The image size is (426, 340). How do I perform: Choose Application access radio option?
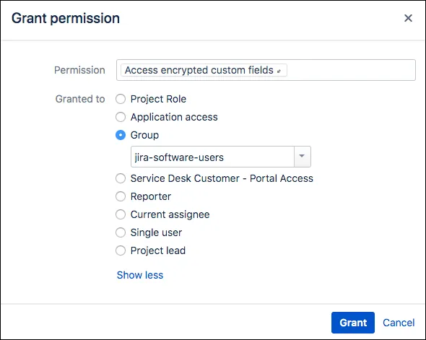(121, 117)
